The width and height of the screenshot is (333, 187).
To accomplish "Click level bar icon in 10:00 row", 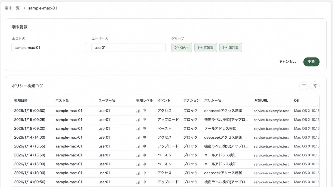I will 138,173.
